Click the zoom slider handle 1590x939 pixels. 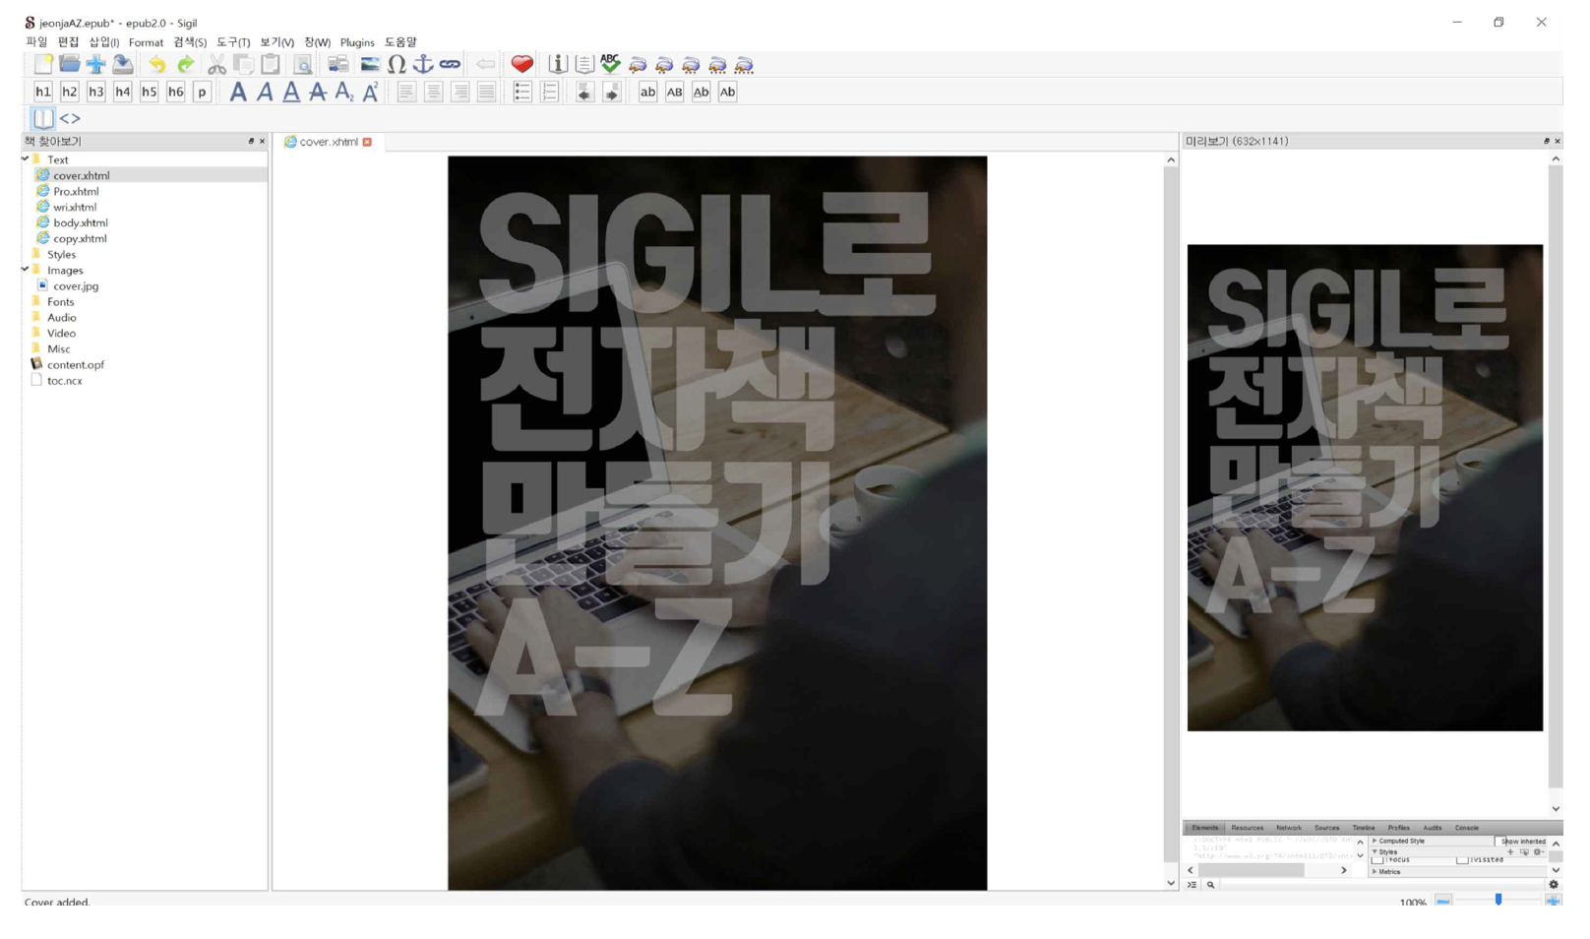coord(1498,900)
